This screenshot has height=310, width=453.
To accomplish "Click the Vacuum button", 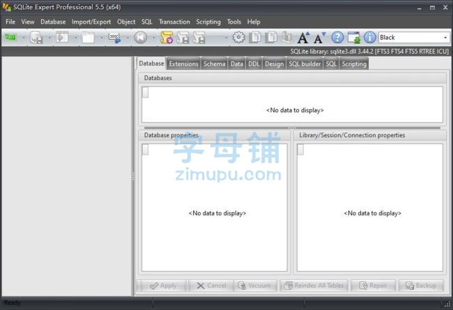I will [255, 286].
